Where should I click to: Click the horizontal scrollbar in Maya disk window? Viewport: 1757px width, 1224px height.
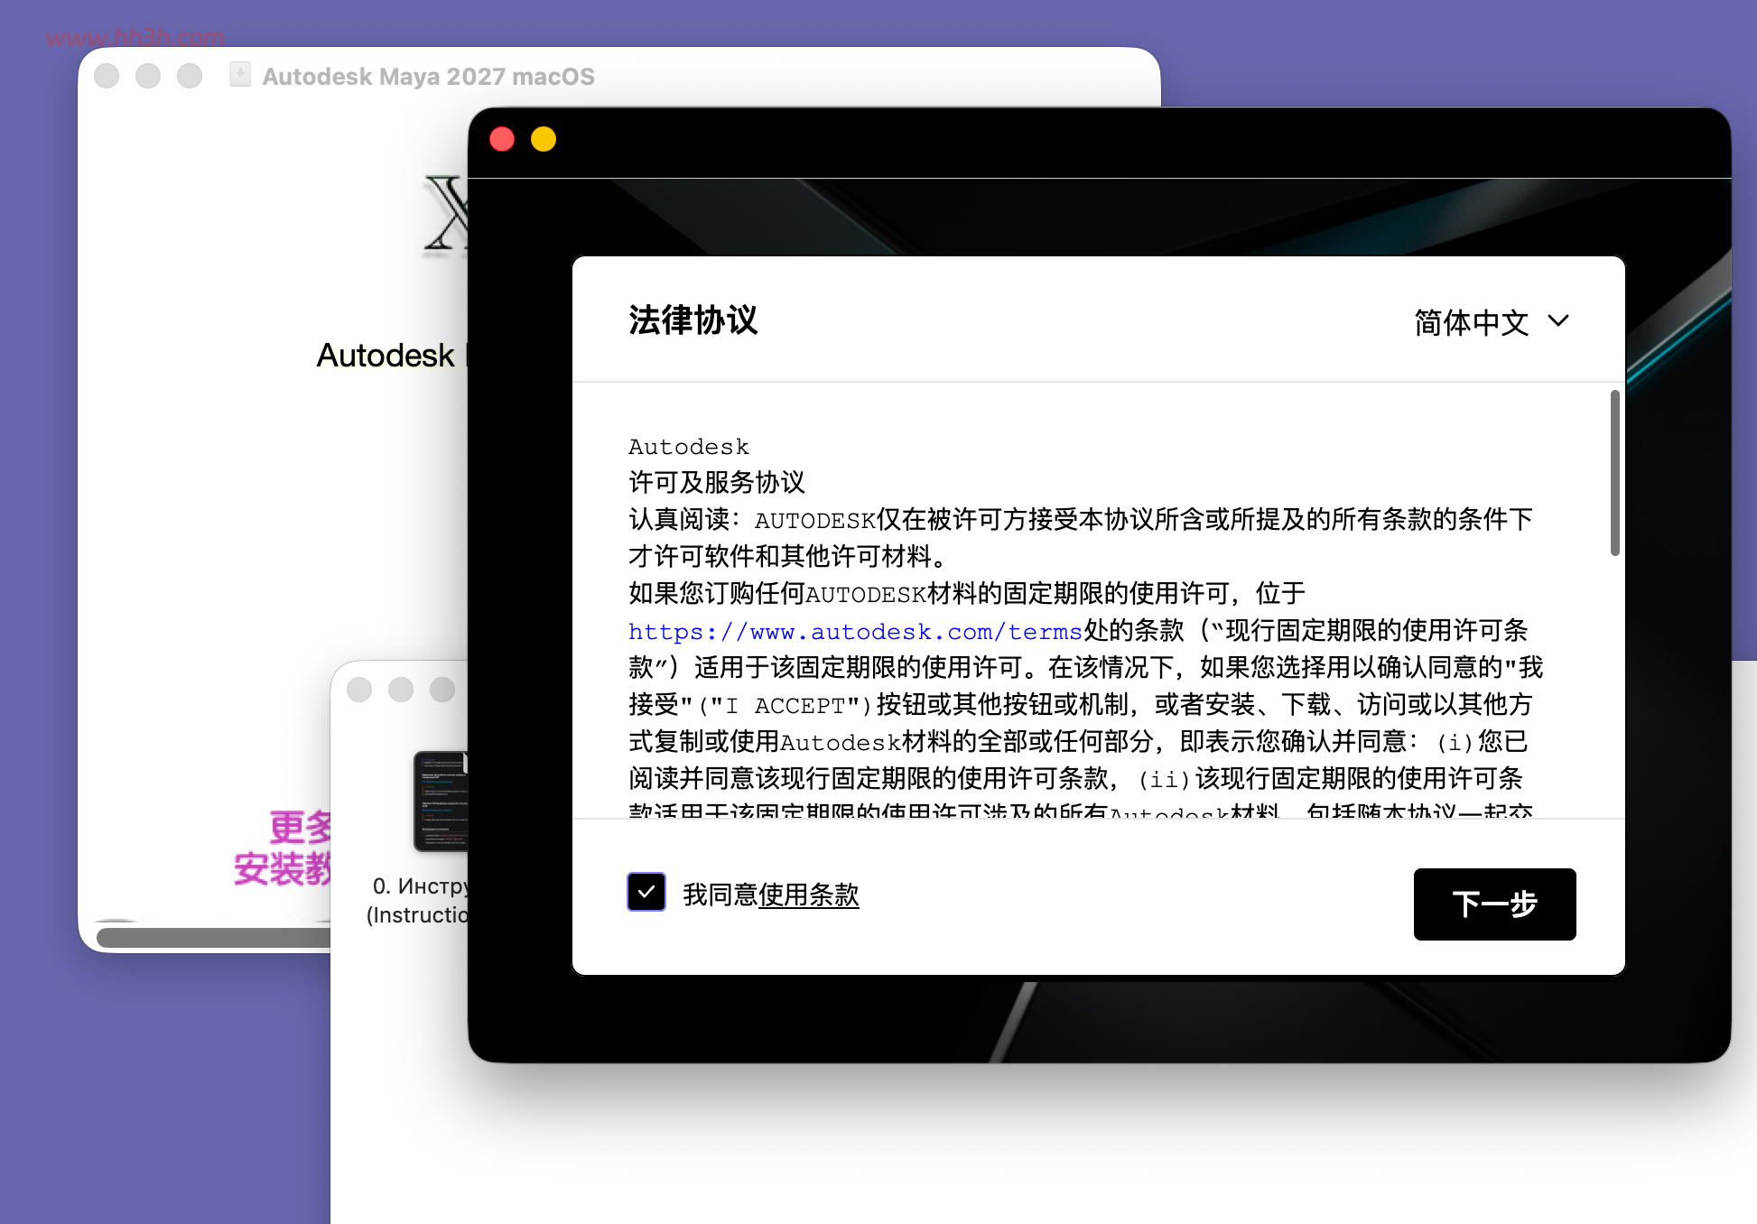point(214,938)
